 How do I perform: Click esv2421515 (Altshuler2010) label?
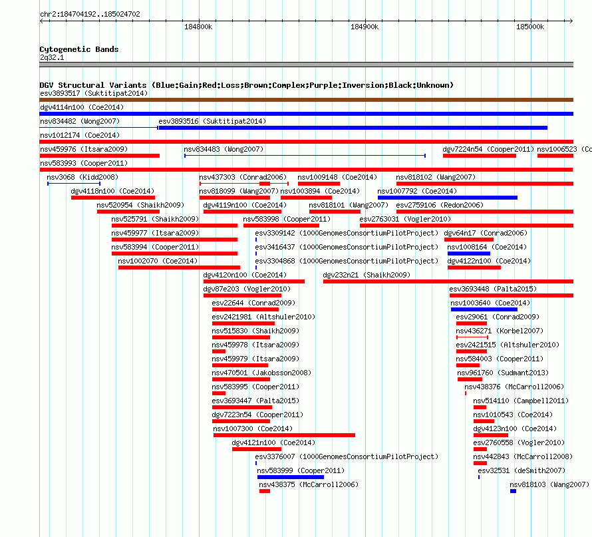click(x=508, y=345)
